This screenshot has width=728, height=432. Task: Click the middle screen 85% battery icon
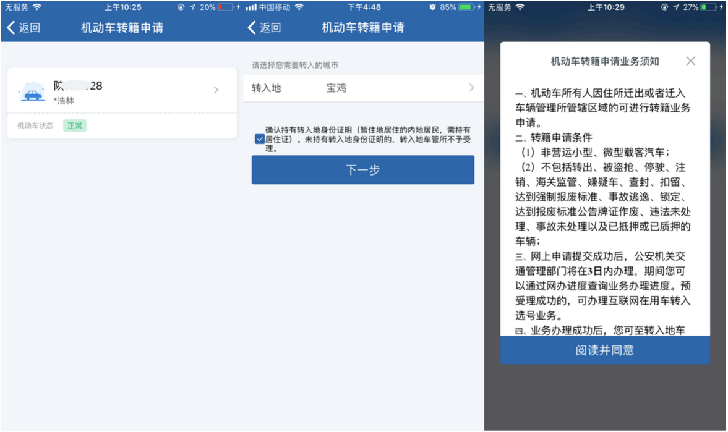pos(466,7)
